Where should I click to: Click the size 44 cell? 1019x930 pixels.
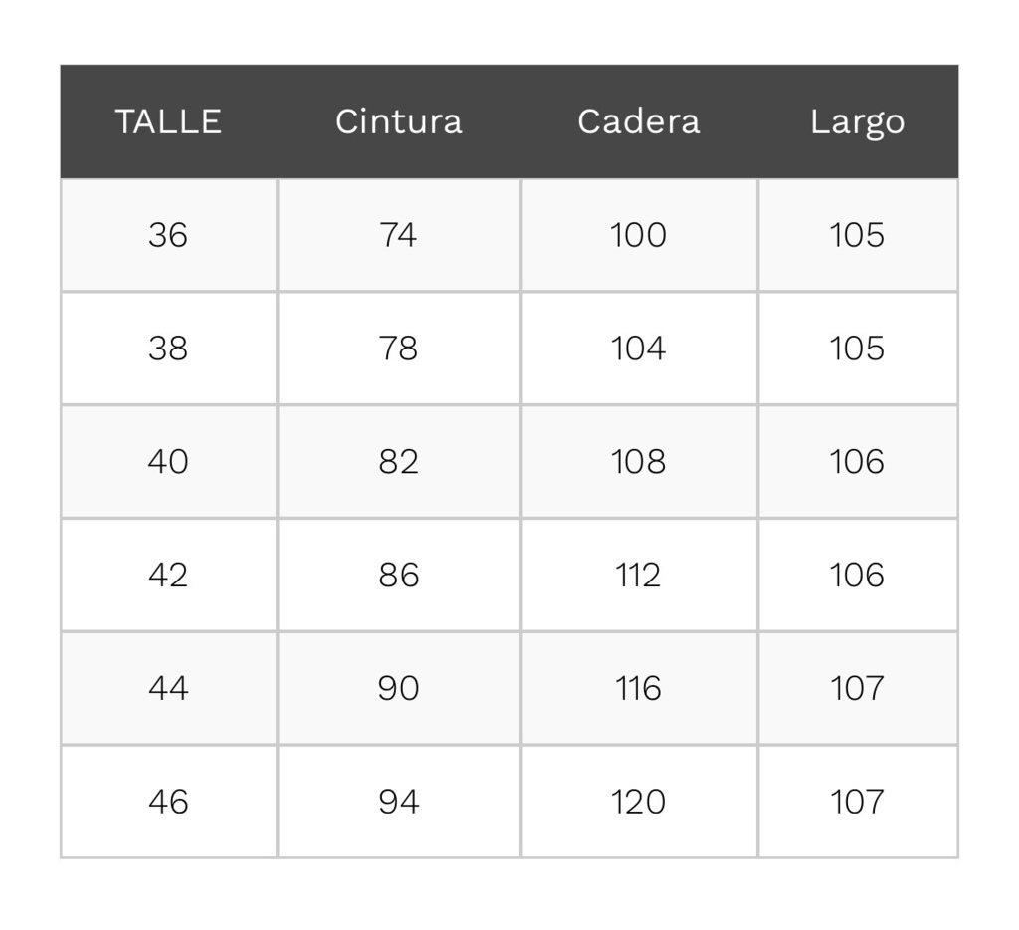pos(168,688)
